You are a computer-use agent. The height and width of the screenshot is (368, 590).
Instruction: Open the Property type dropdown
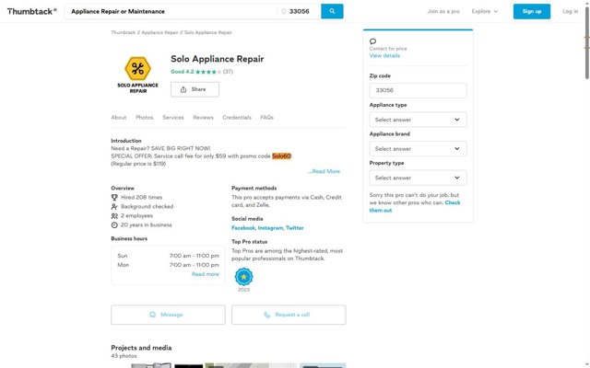pyautogui.click(x=418, y=178)
